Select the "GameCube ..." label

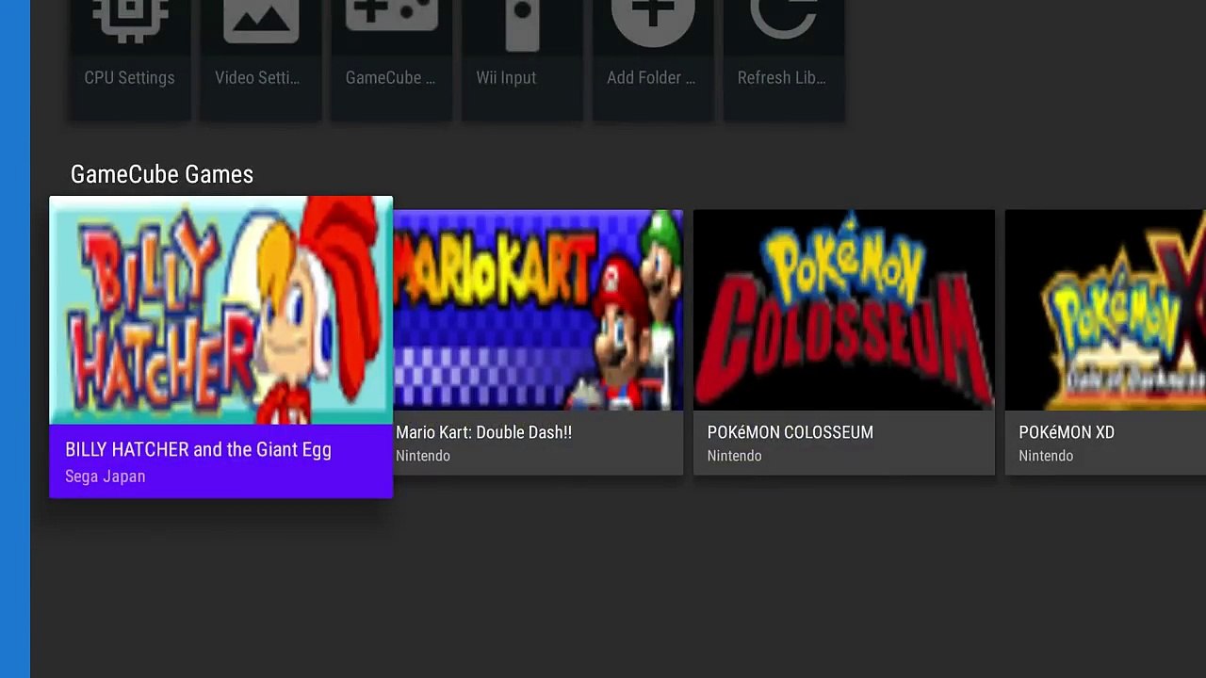[x=390, y=78]
